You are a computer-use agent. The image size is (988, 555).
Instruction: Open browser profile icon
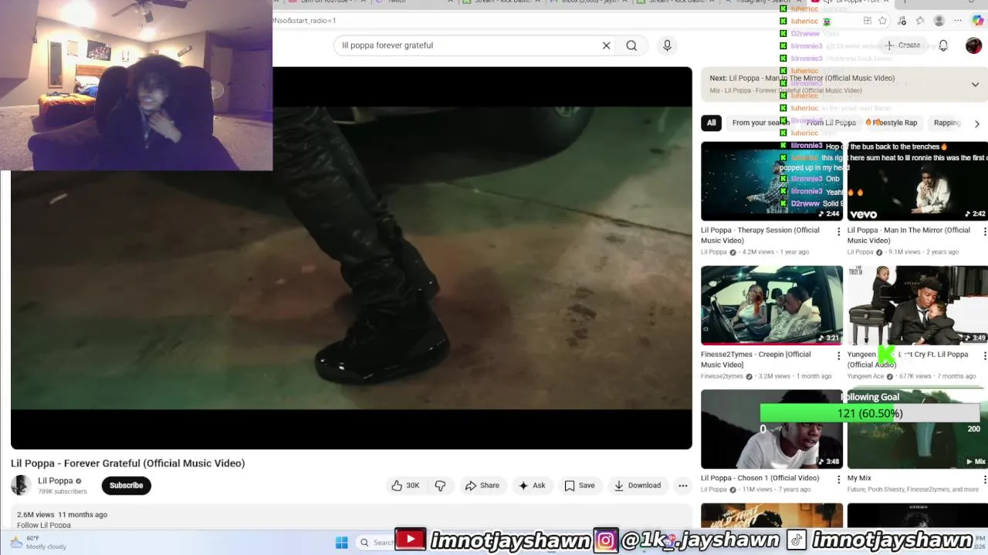click(x=939, y=21)
